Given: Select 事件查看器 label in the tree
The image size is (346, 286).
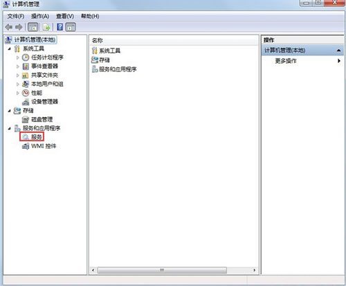Looking at the screenshot, I should (44, 66).
